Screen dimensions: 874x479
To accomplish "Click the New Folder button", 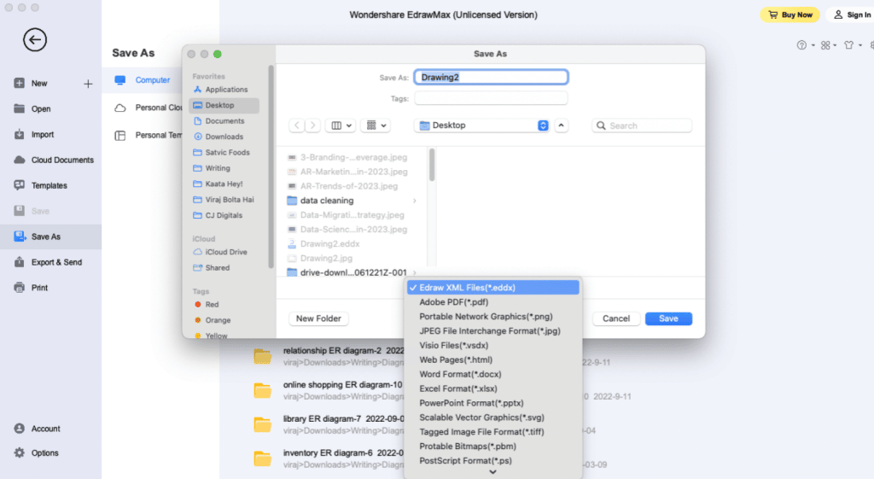I will point(318,318).
